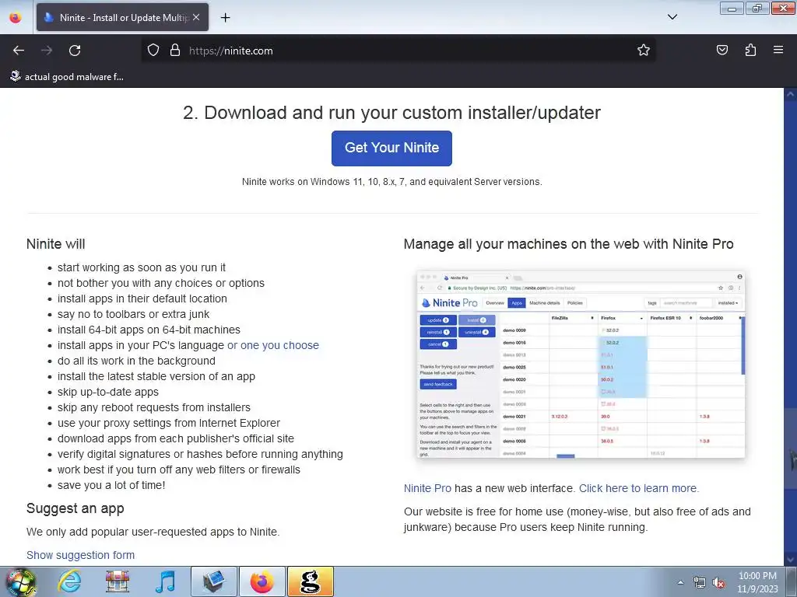The width and height of the screenshot is (797, 597).
Task: Open the taskbar clock and date
Action: pos(757,582)
